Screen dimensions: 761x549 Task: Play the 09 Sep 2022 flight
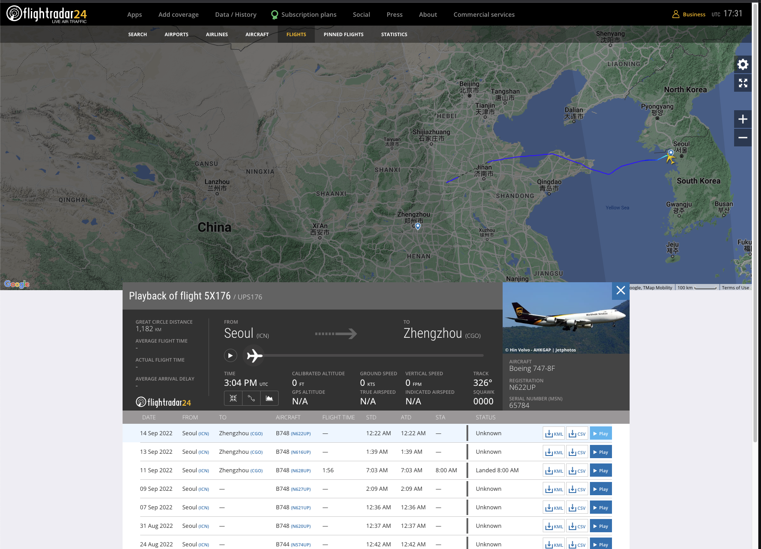click(601, 489)
